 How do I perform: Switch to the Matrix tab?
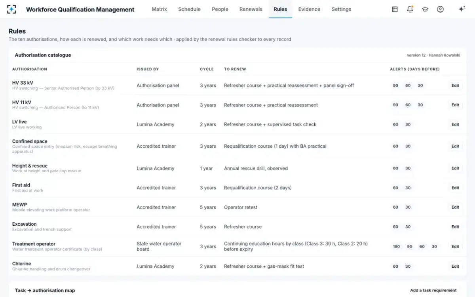[159, 9]
